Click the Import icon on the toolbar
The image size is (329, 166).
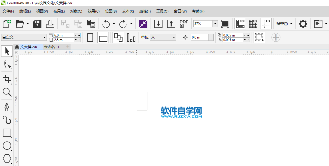158,24
